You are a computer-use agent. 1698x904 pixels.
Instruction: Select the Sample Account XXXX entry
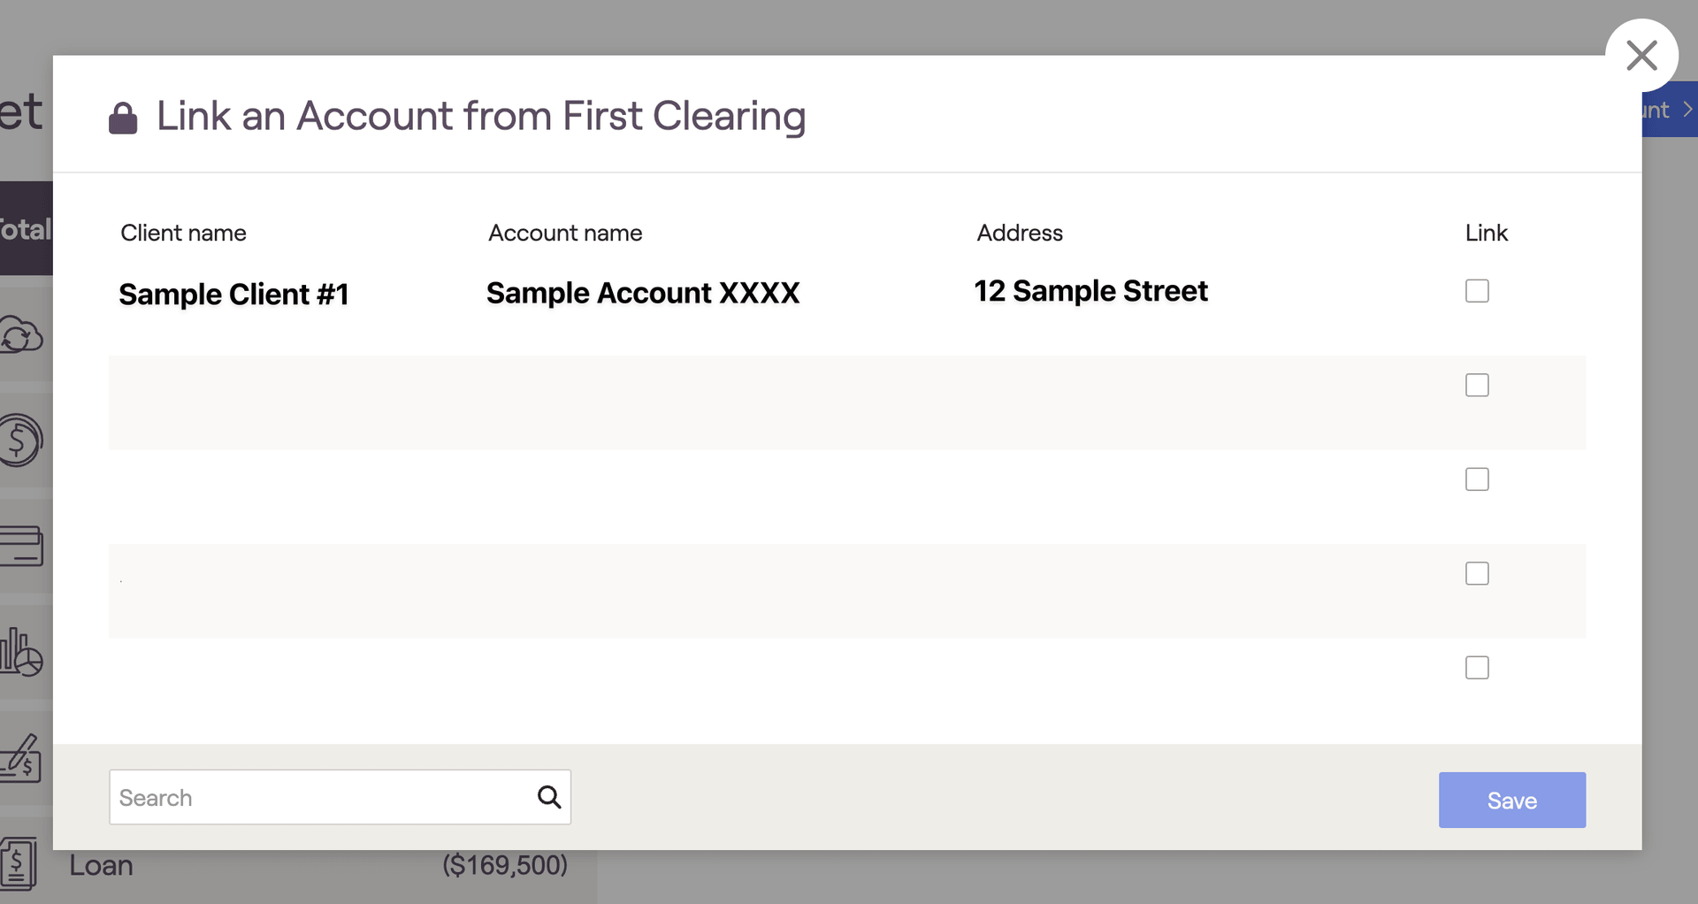point(643,293)
